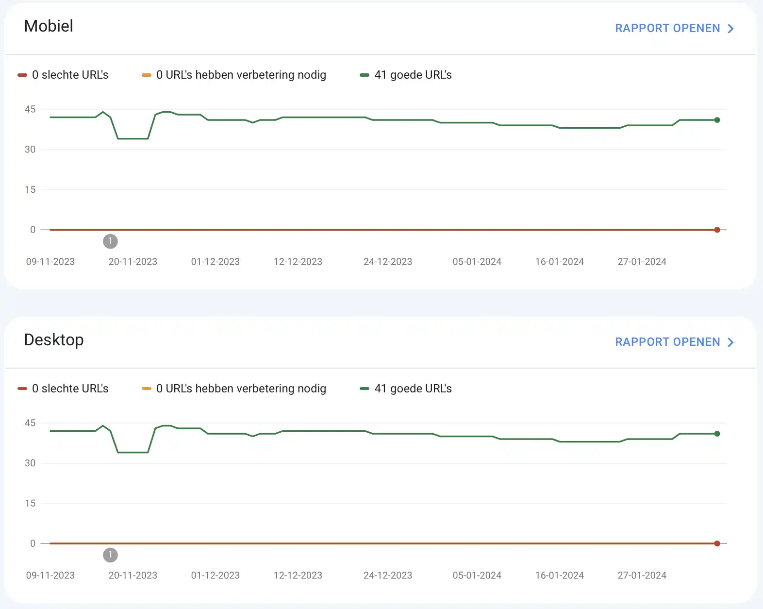Click date label 20-11-2023 under Desktop chart
This screenshot has height=609, width=763.
pos(133,575)
